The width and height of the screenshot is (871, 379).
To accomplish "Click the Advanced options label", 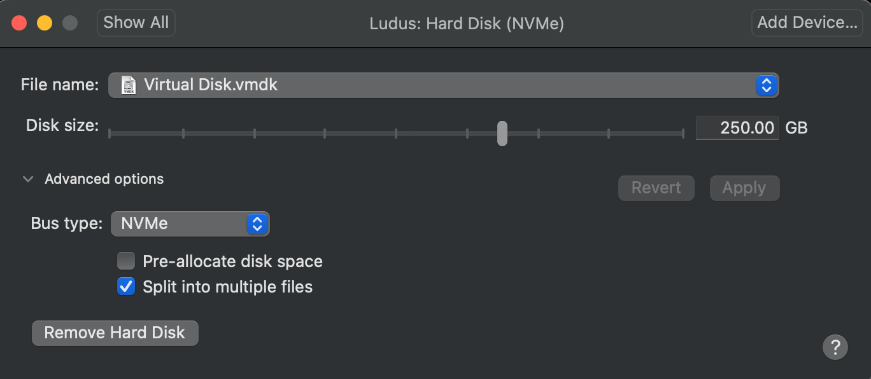I will [x=104, y=179].
